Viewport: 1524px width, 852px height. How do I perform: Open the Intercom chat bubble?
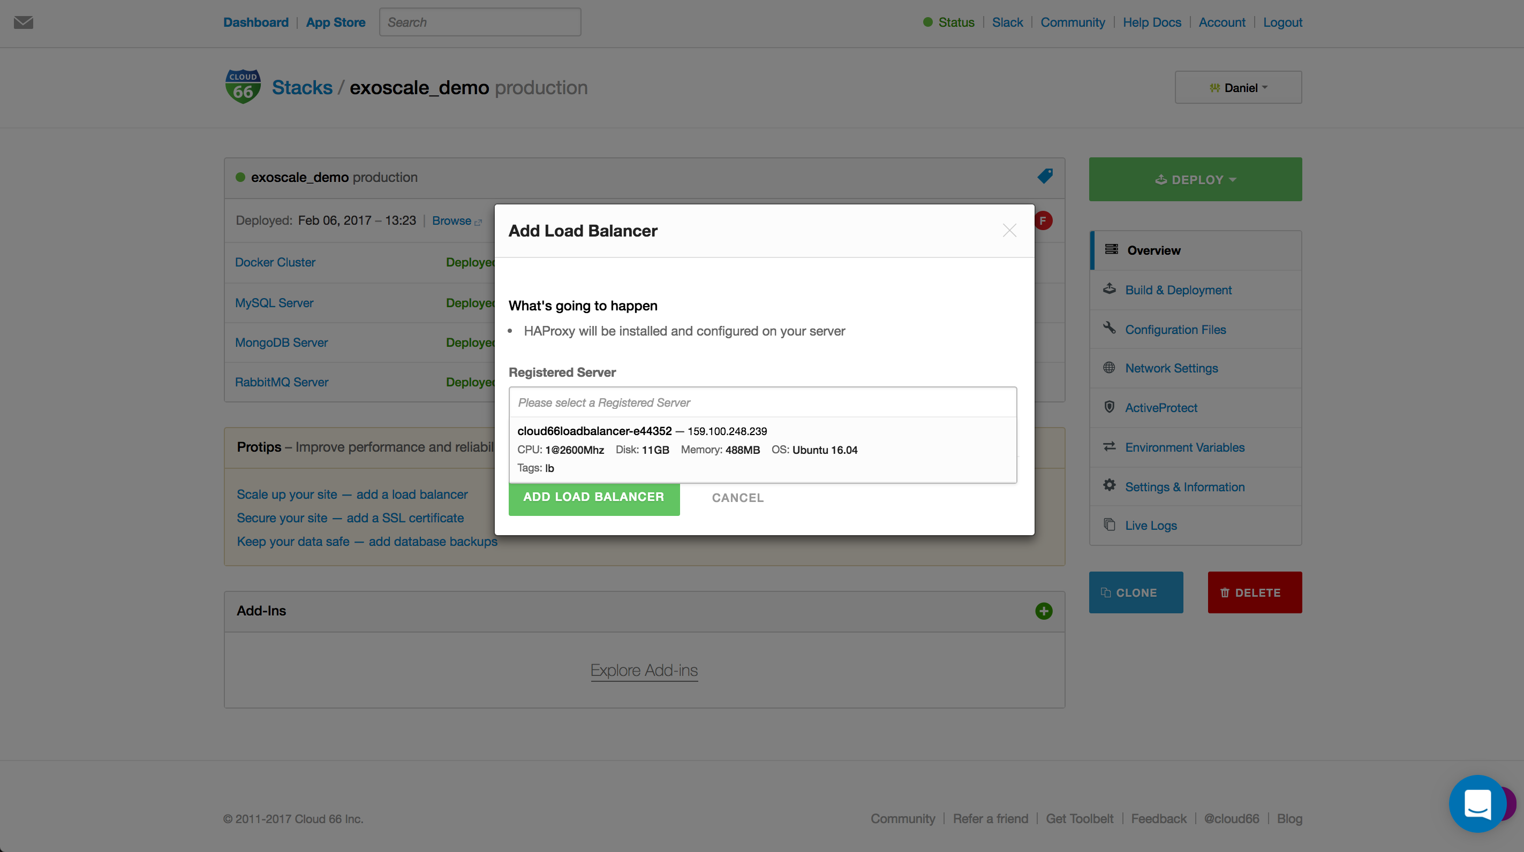(x=1477, y=803)
